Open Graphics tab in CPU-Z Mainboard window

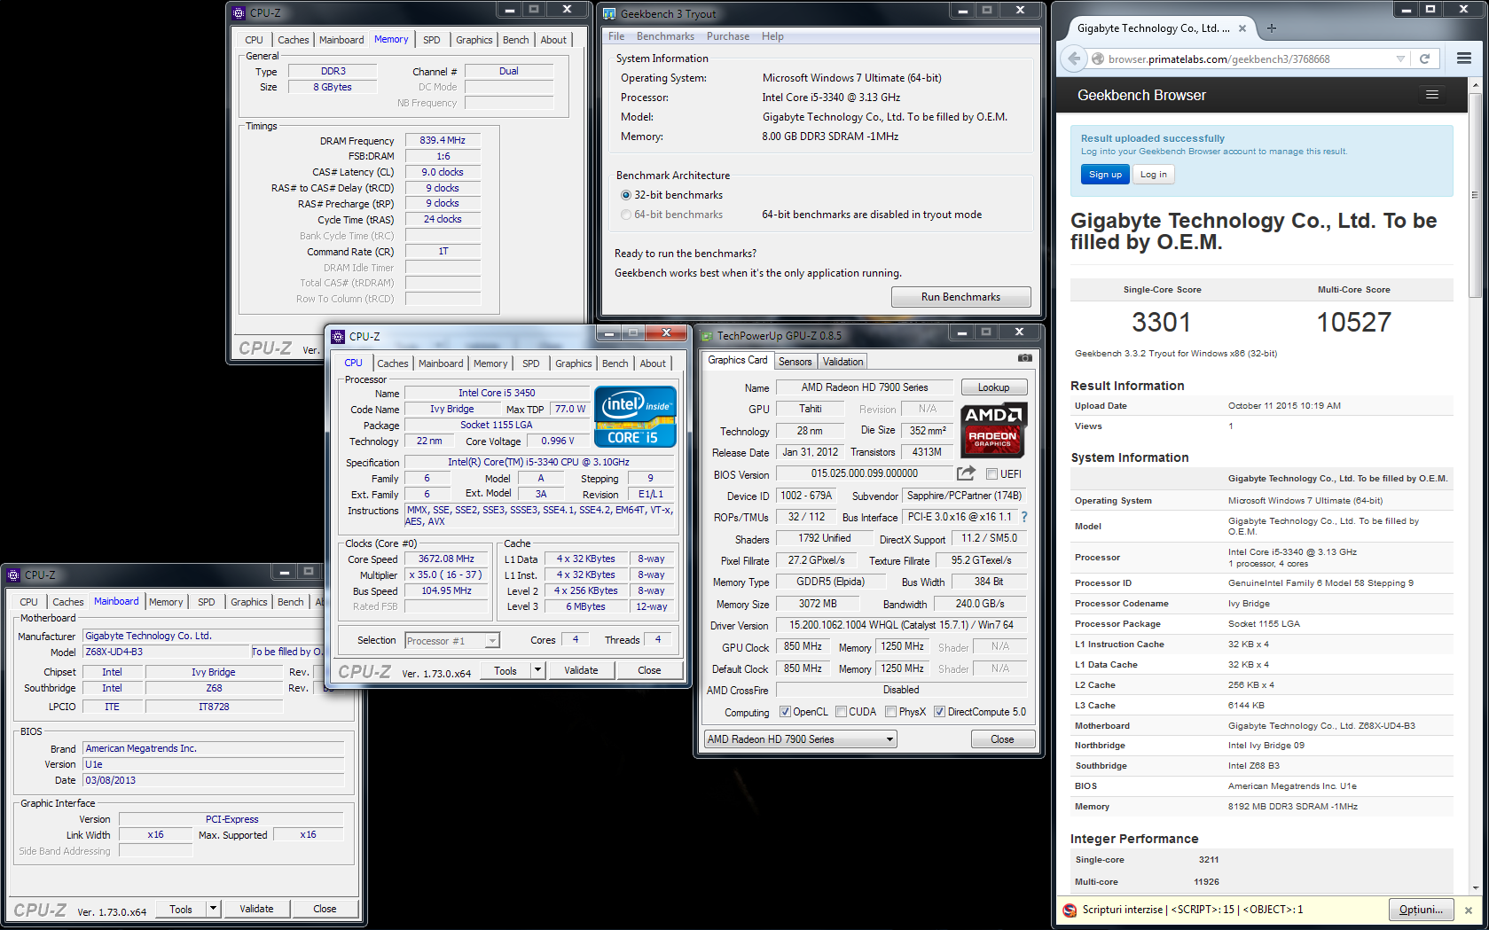(x=249, y=602)
